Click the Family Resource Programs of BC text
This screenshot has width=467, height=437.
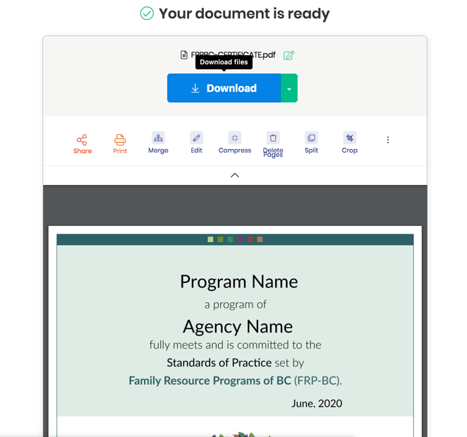click(x=210, y=381)
